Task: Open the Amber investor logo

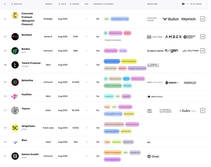Action: click(x=173, y=37)
